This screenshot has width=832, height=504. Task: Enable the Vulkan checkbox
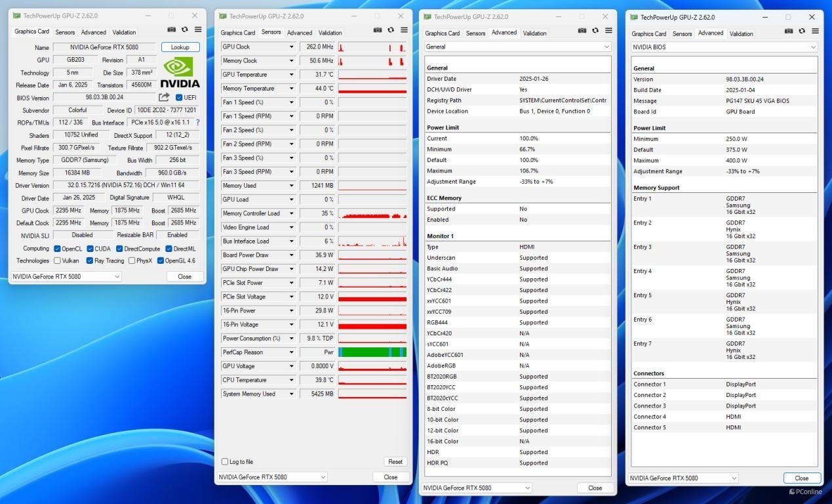[x=57, y=261]
